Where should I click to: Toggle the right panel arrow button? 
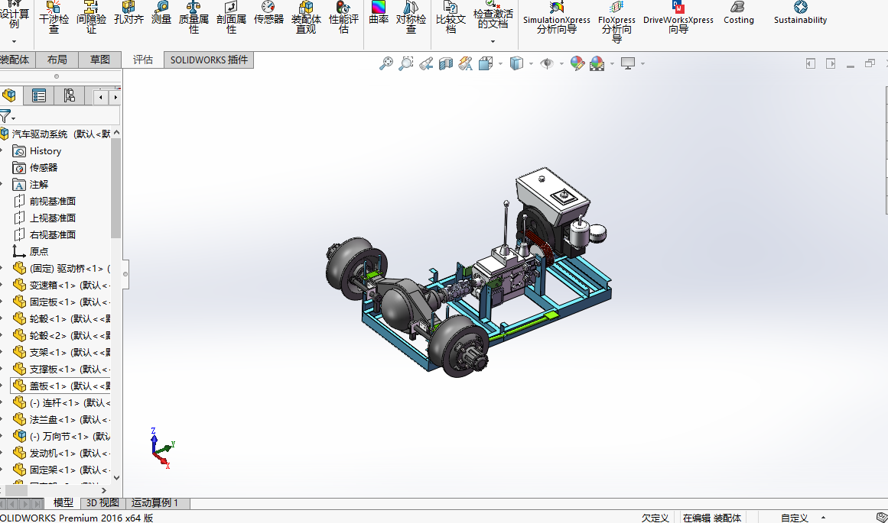(x=831, y=63)
